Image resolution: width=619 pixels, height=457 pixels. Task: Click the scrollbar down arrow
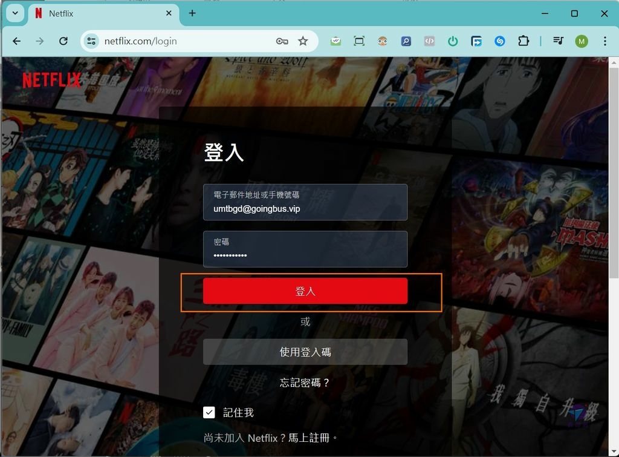(x=614, y=452)
